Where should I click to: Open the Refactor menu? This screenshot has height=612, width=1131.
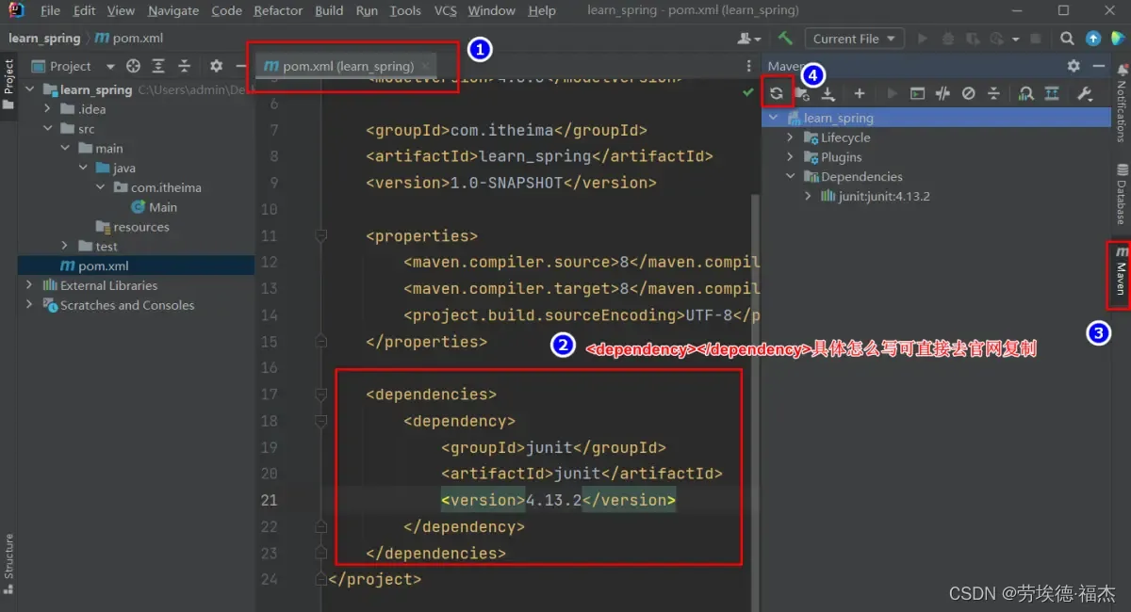pos(278,10)
